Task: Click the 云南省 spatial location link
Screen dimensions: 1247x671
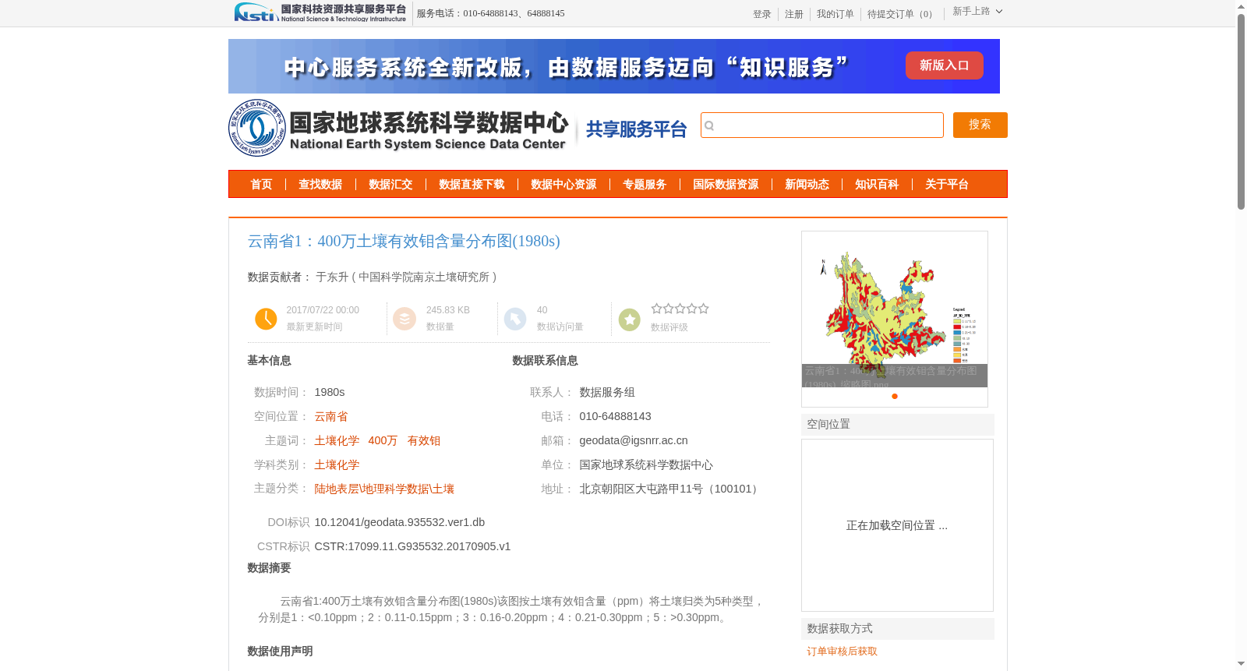Action: point(331,416)
